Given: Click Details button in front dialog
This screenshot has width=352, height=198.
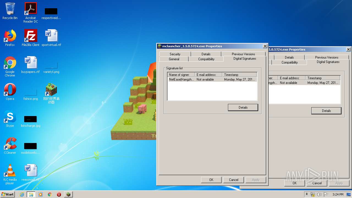Looking at the screenshot, I should click(x=243, y=108).
